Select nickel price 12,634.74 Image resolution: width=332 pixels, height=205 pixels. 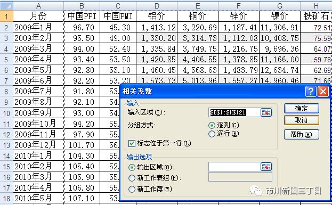click(280, 70)
